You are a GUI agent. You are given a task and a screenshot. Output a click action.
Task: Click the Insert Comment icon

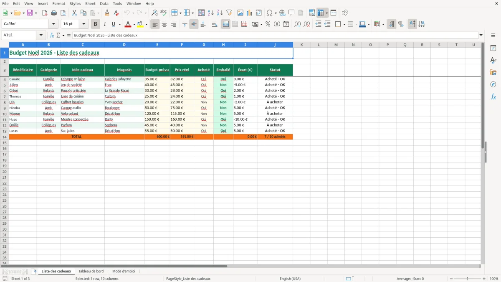coord(291,13)
